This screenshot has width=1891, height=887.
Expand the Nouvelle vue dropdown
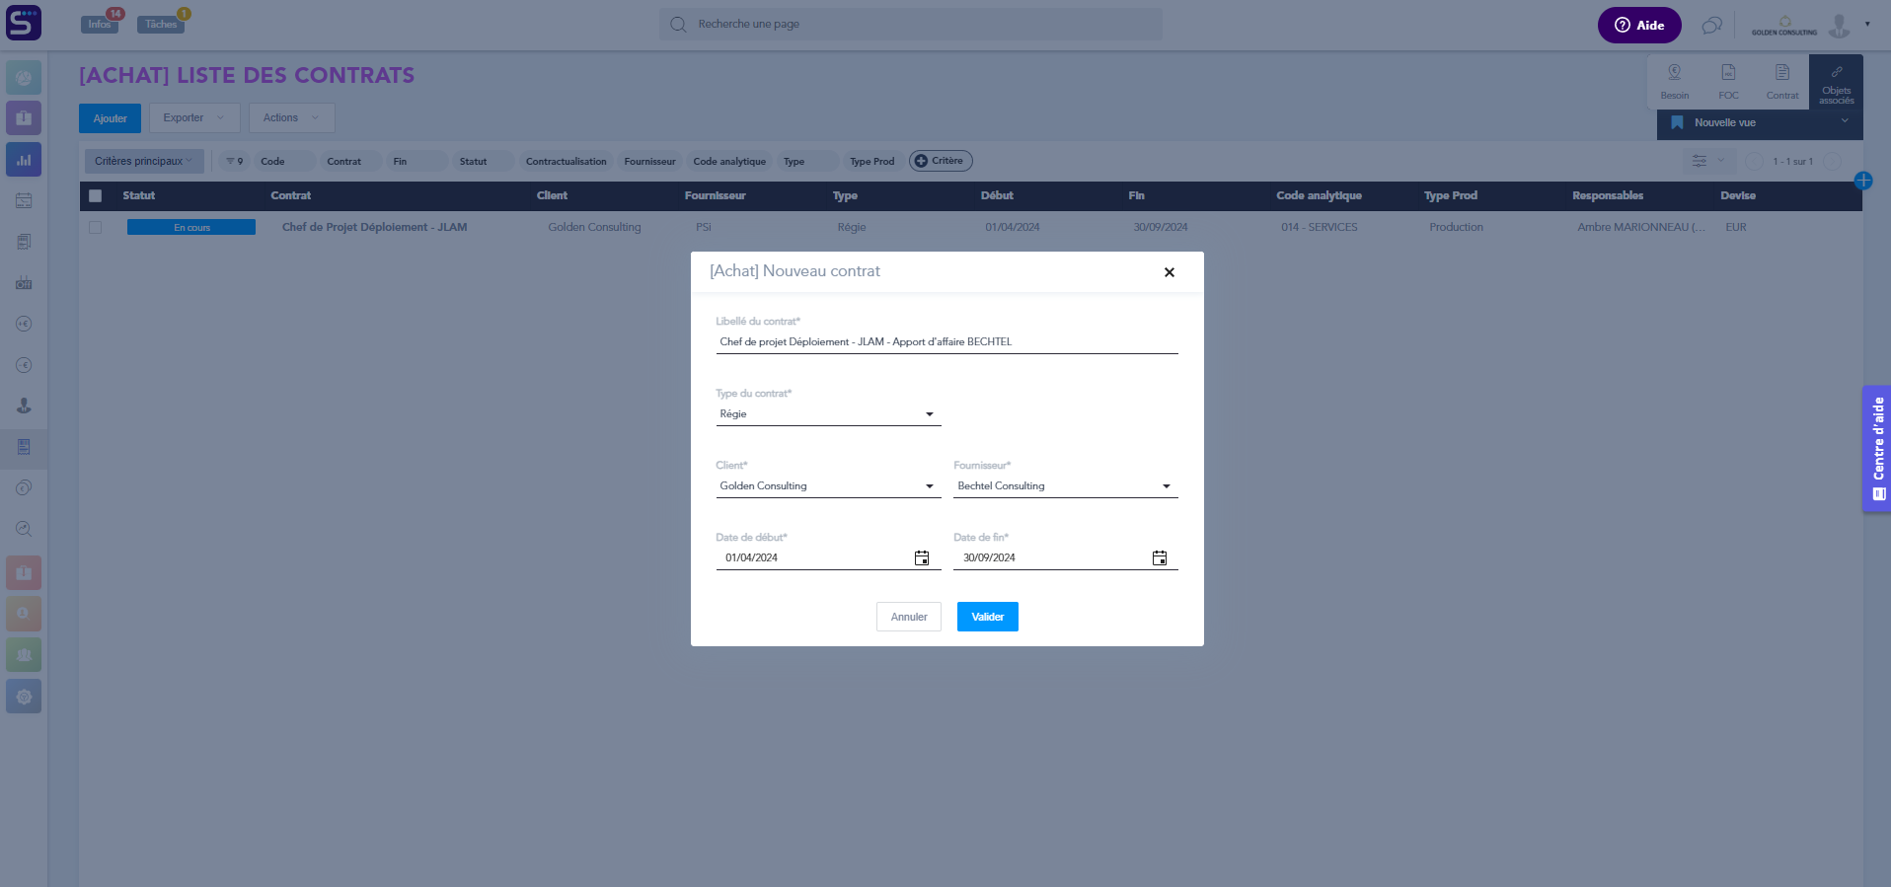(x=1760, y=123)
